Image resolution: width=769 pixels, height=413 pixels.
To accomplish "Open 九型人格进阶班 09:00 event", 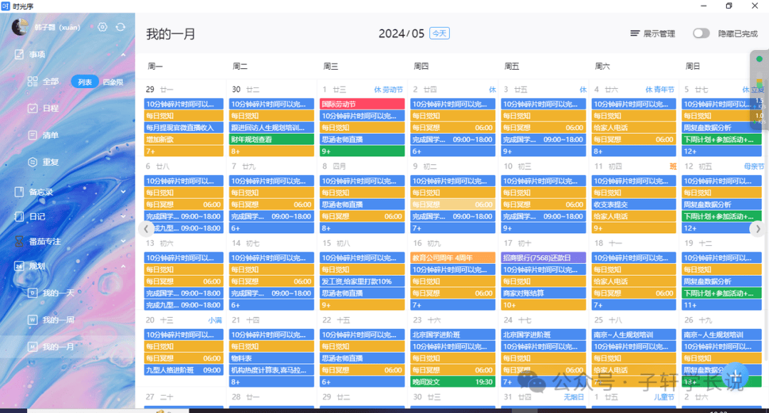I will pyautogui.click(x=184, y=370).
